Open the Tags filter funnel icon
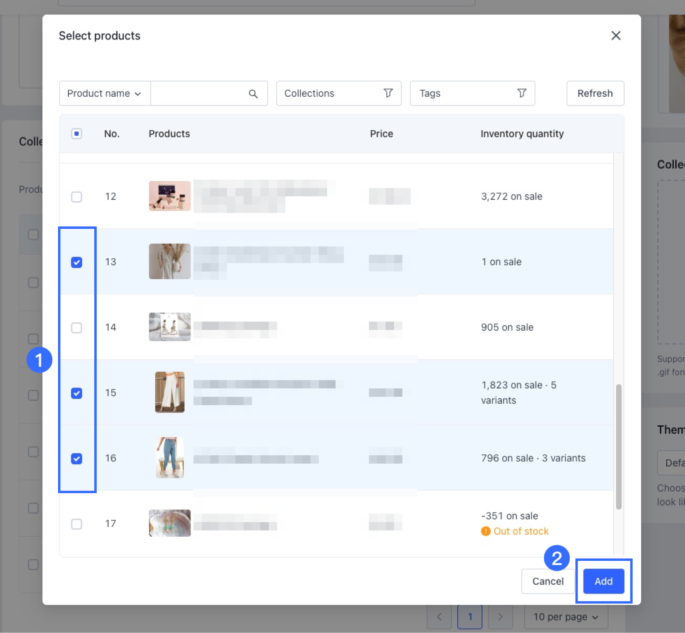The image size is (685, 633). (522, 93)
